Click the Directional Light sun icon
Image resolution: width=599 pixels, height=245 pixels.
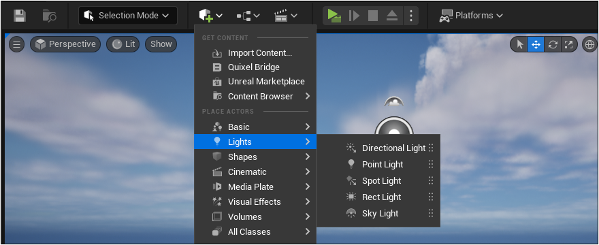point(351,148)
